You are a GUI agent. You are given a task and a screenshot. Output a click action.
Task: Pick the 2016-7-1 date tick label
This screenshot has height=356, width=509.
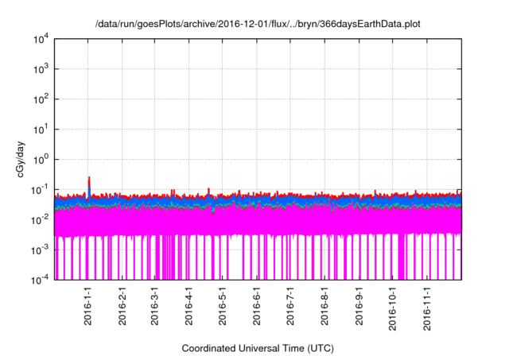[x=290, y=308]
